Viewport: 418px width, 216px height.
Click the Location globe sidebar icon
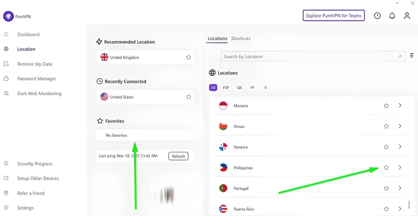pyautogui.click(x=6, y=49)
